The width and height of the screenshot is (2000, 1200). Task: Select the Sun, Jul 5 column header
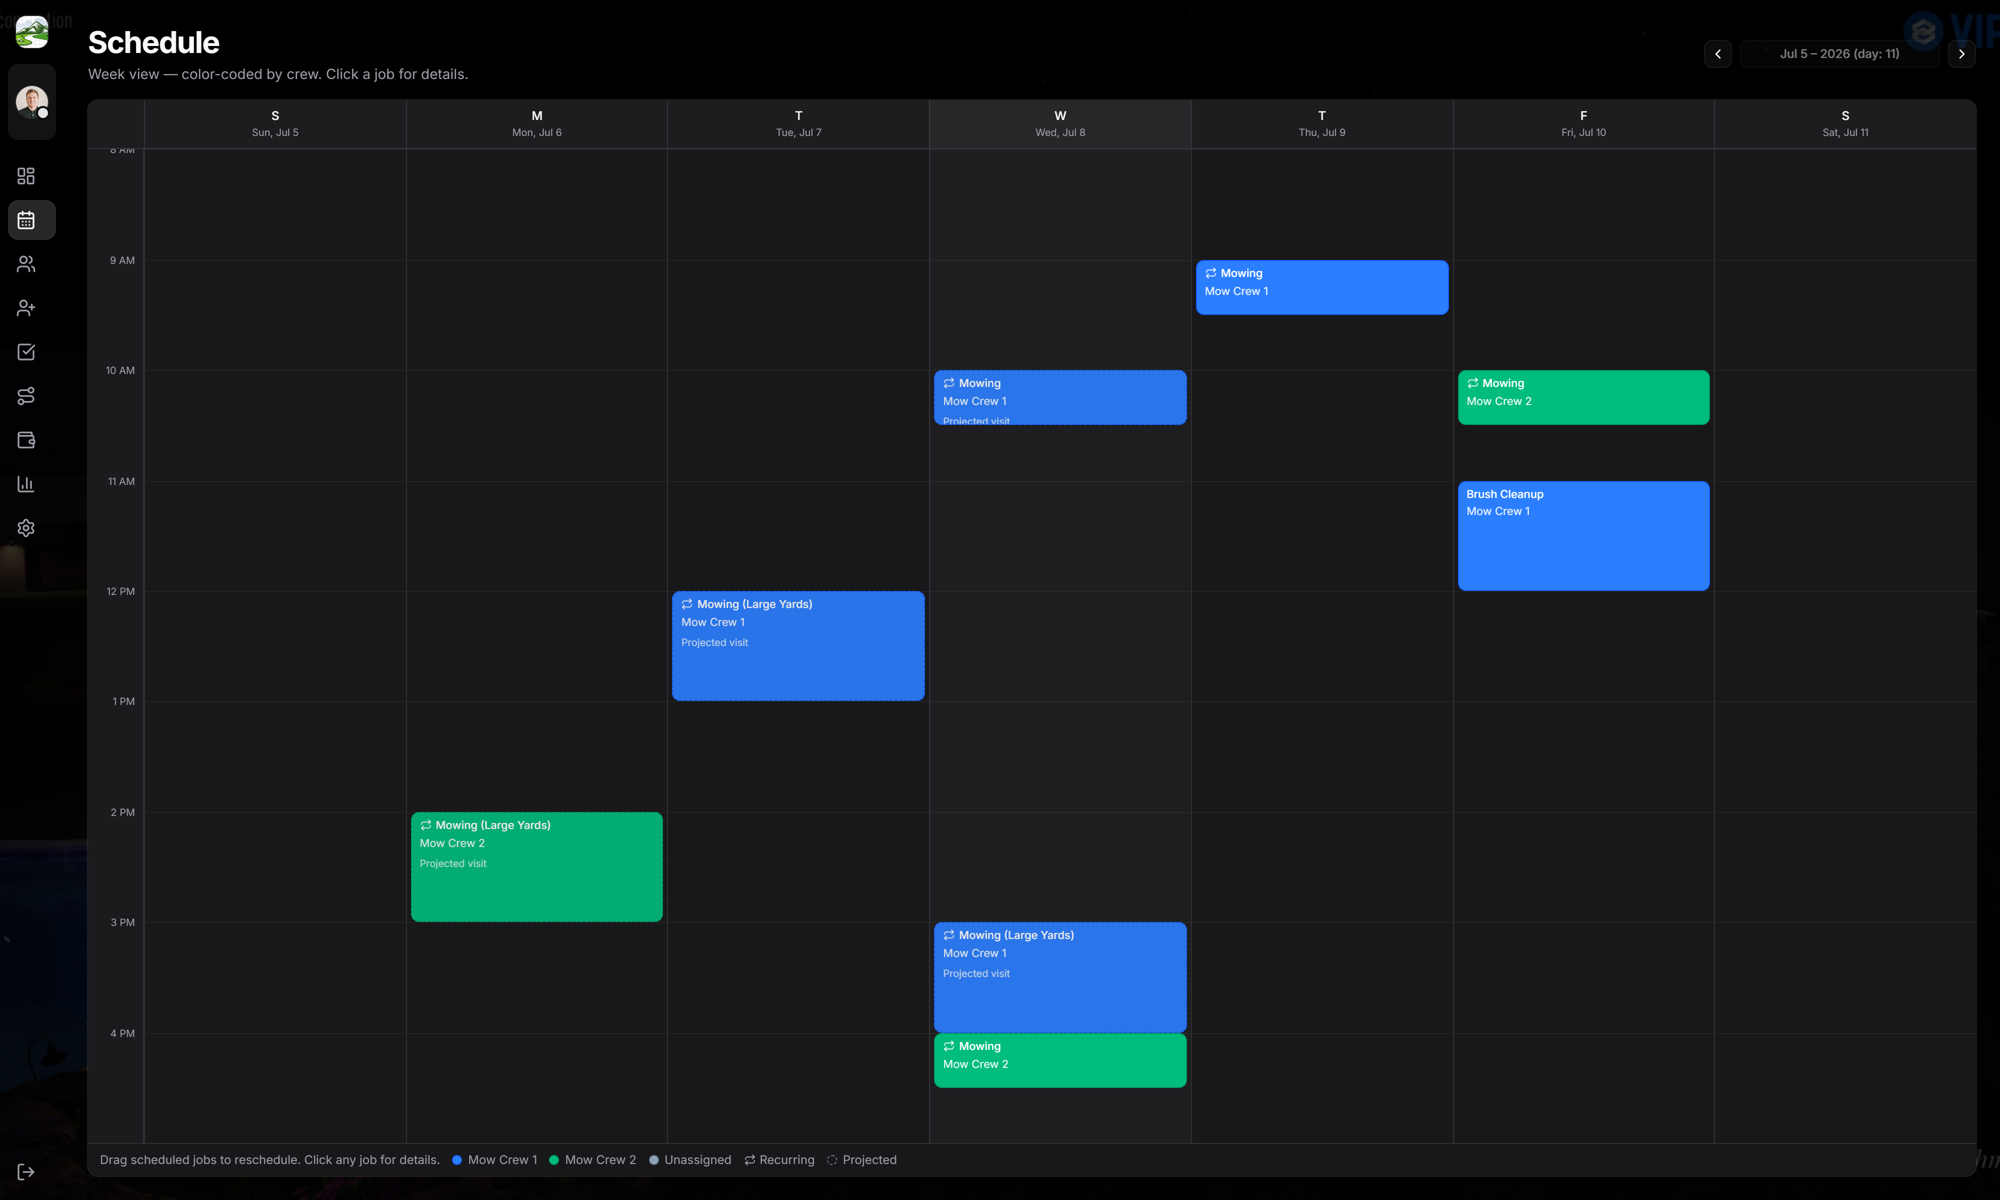275,123
